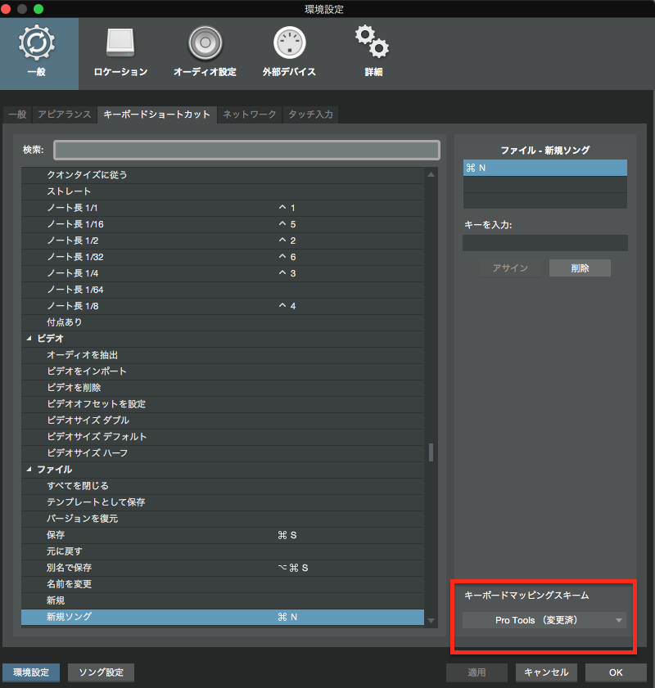Select the 新規 row

223,600
